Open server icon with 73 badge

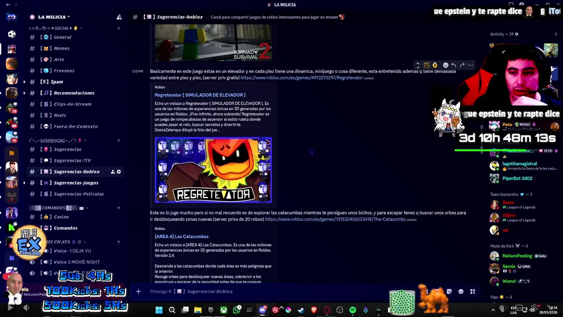click(11, 108)
